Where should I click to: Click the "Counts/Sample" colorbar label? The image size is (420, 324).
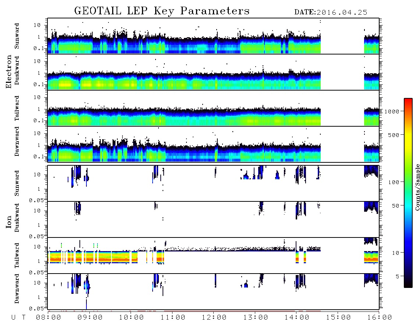click(417, 187)
